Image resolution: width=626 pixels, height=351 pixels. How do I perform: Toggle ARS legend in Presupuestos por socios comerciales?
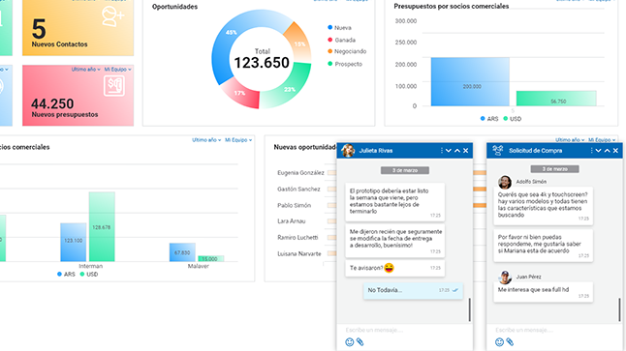[489, 119]
